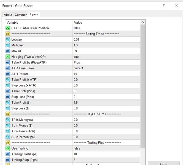Toggle Hedging (Two Ways OP) true value
This screenshot has height=165, width=183.
[106, 57]
